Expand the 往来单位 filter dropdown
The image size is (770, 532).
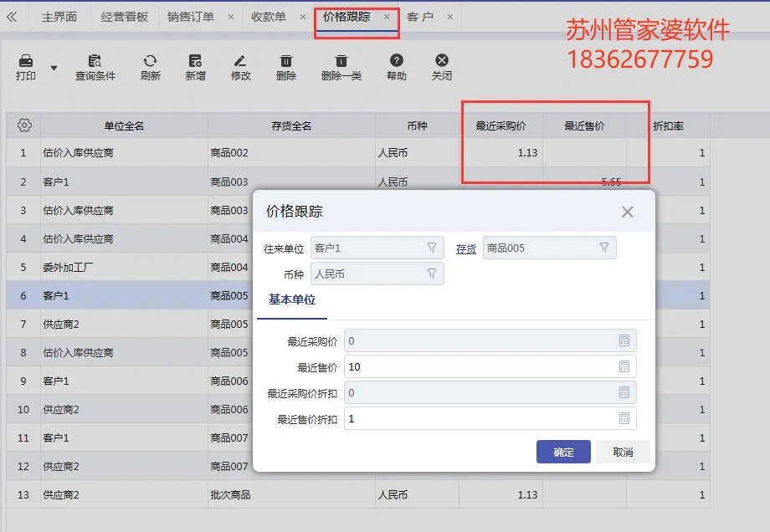click(432, 247)
